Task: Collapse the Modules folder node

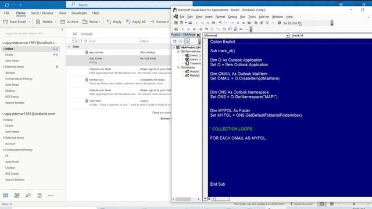Action: click(178, 67)
